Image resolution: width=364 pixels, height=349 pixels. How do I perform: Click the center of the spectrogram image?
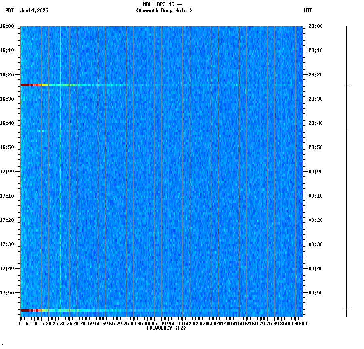pyautogui.click(x=161, y=172)
